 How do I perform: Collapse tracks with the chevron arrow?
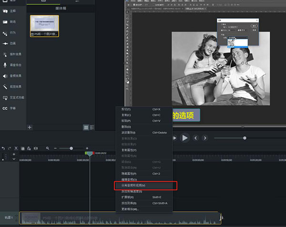tap(14, 159)
